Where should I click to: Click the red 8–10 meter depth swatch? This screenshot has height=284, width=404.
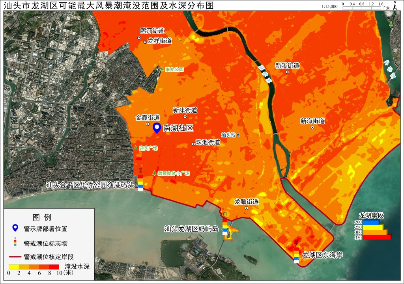54,267
